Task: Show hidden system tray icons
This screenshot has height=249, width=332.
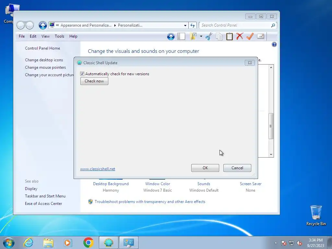Action: (276, 243)
